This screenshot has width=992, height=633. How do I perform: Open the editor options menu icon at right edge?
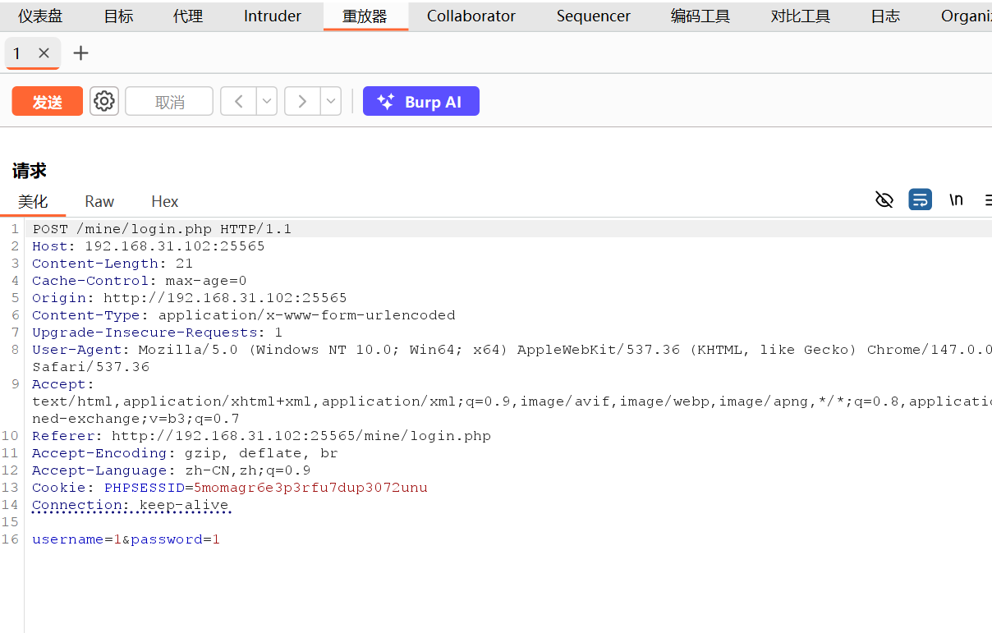click(x=987, y=200)
